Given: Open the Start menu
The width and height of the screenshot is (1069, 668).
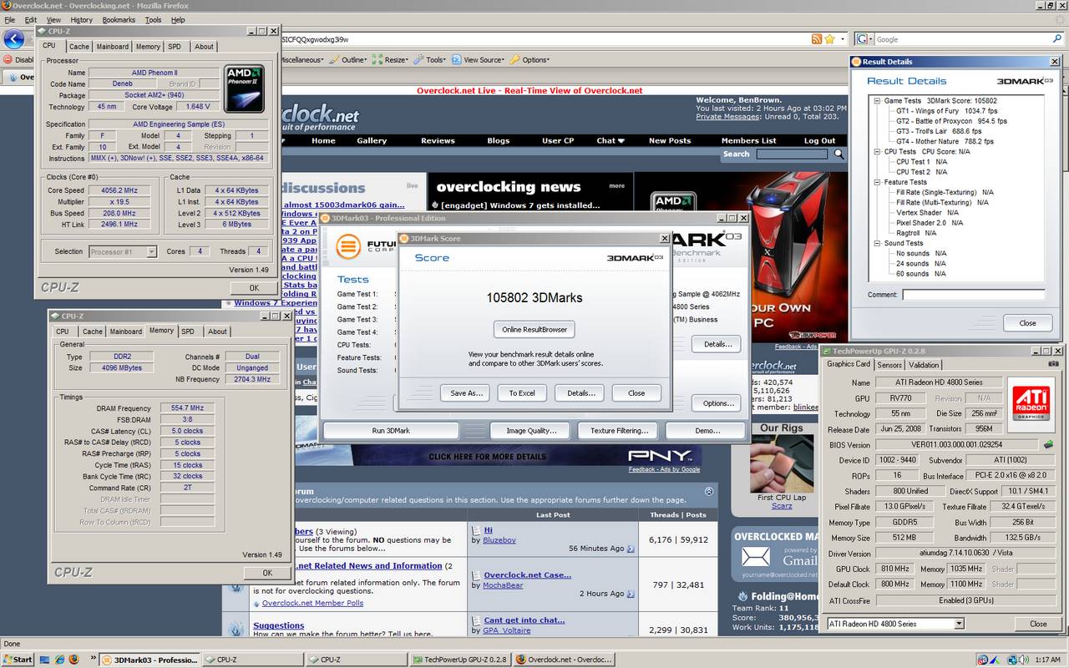Looking at the screenshot, I should pyautogui.click(x=18, y=659).
